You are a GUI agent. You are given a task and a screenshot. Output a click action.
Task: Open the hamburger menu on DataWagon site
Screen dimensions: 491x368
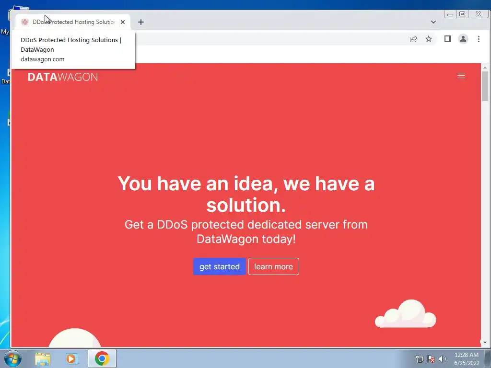pos(461,76)
